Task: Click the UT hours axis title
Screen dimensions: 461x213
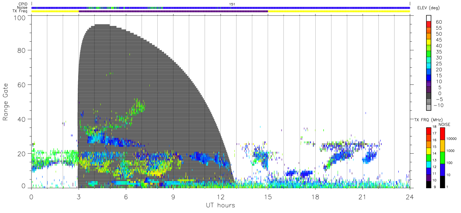Action: tap(220, 205)
